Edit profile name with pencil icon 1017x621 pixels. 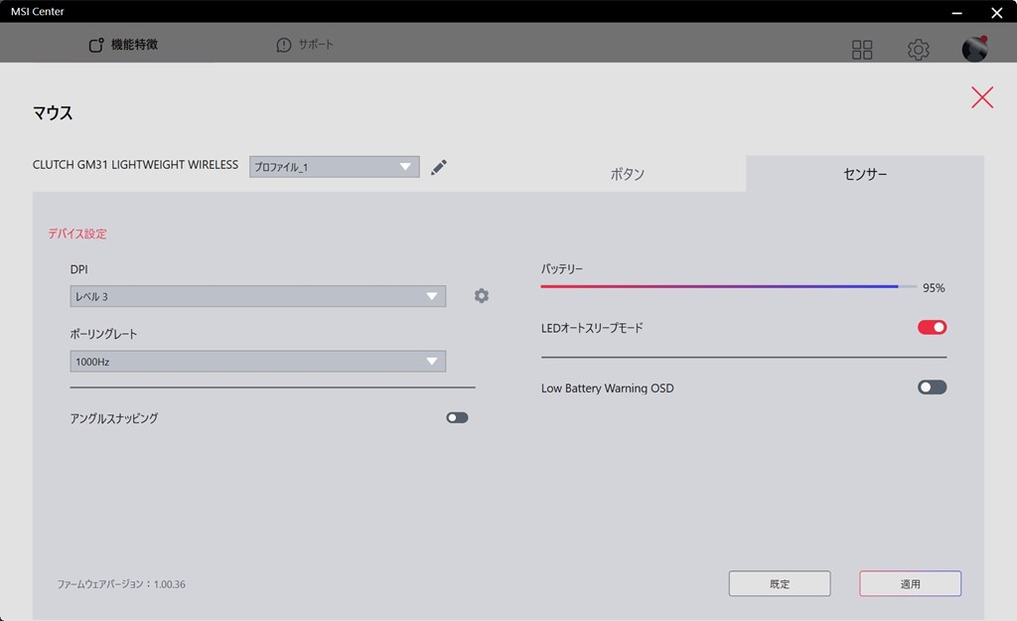coord(439,167)
